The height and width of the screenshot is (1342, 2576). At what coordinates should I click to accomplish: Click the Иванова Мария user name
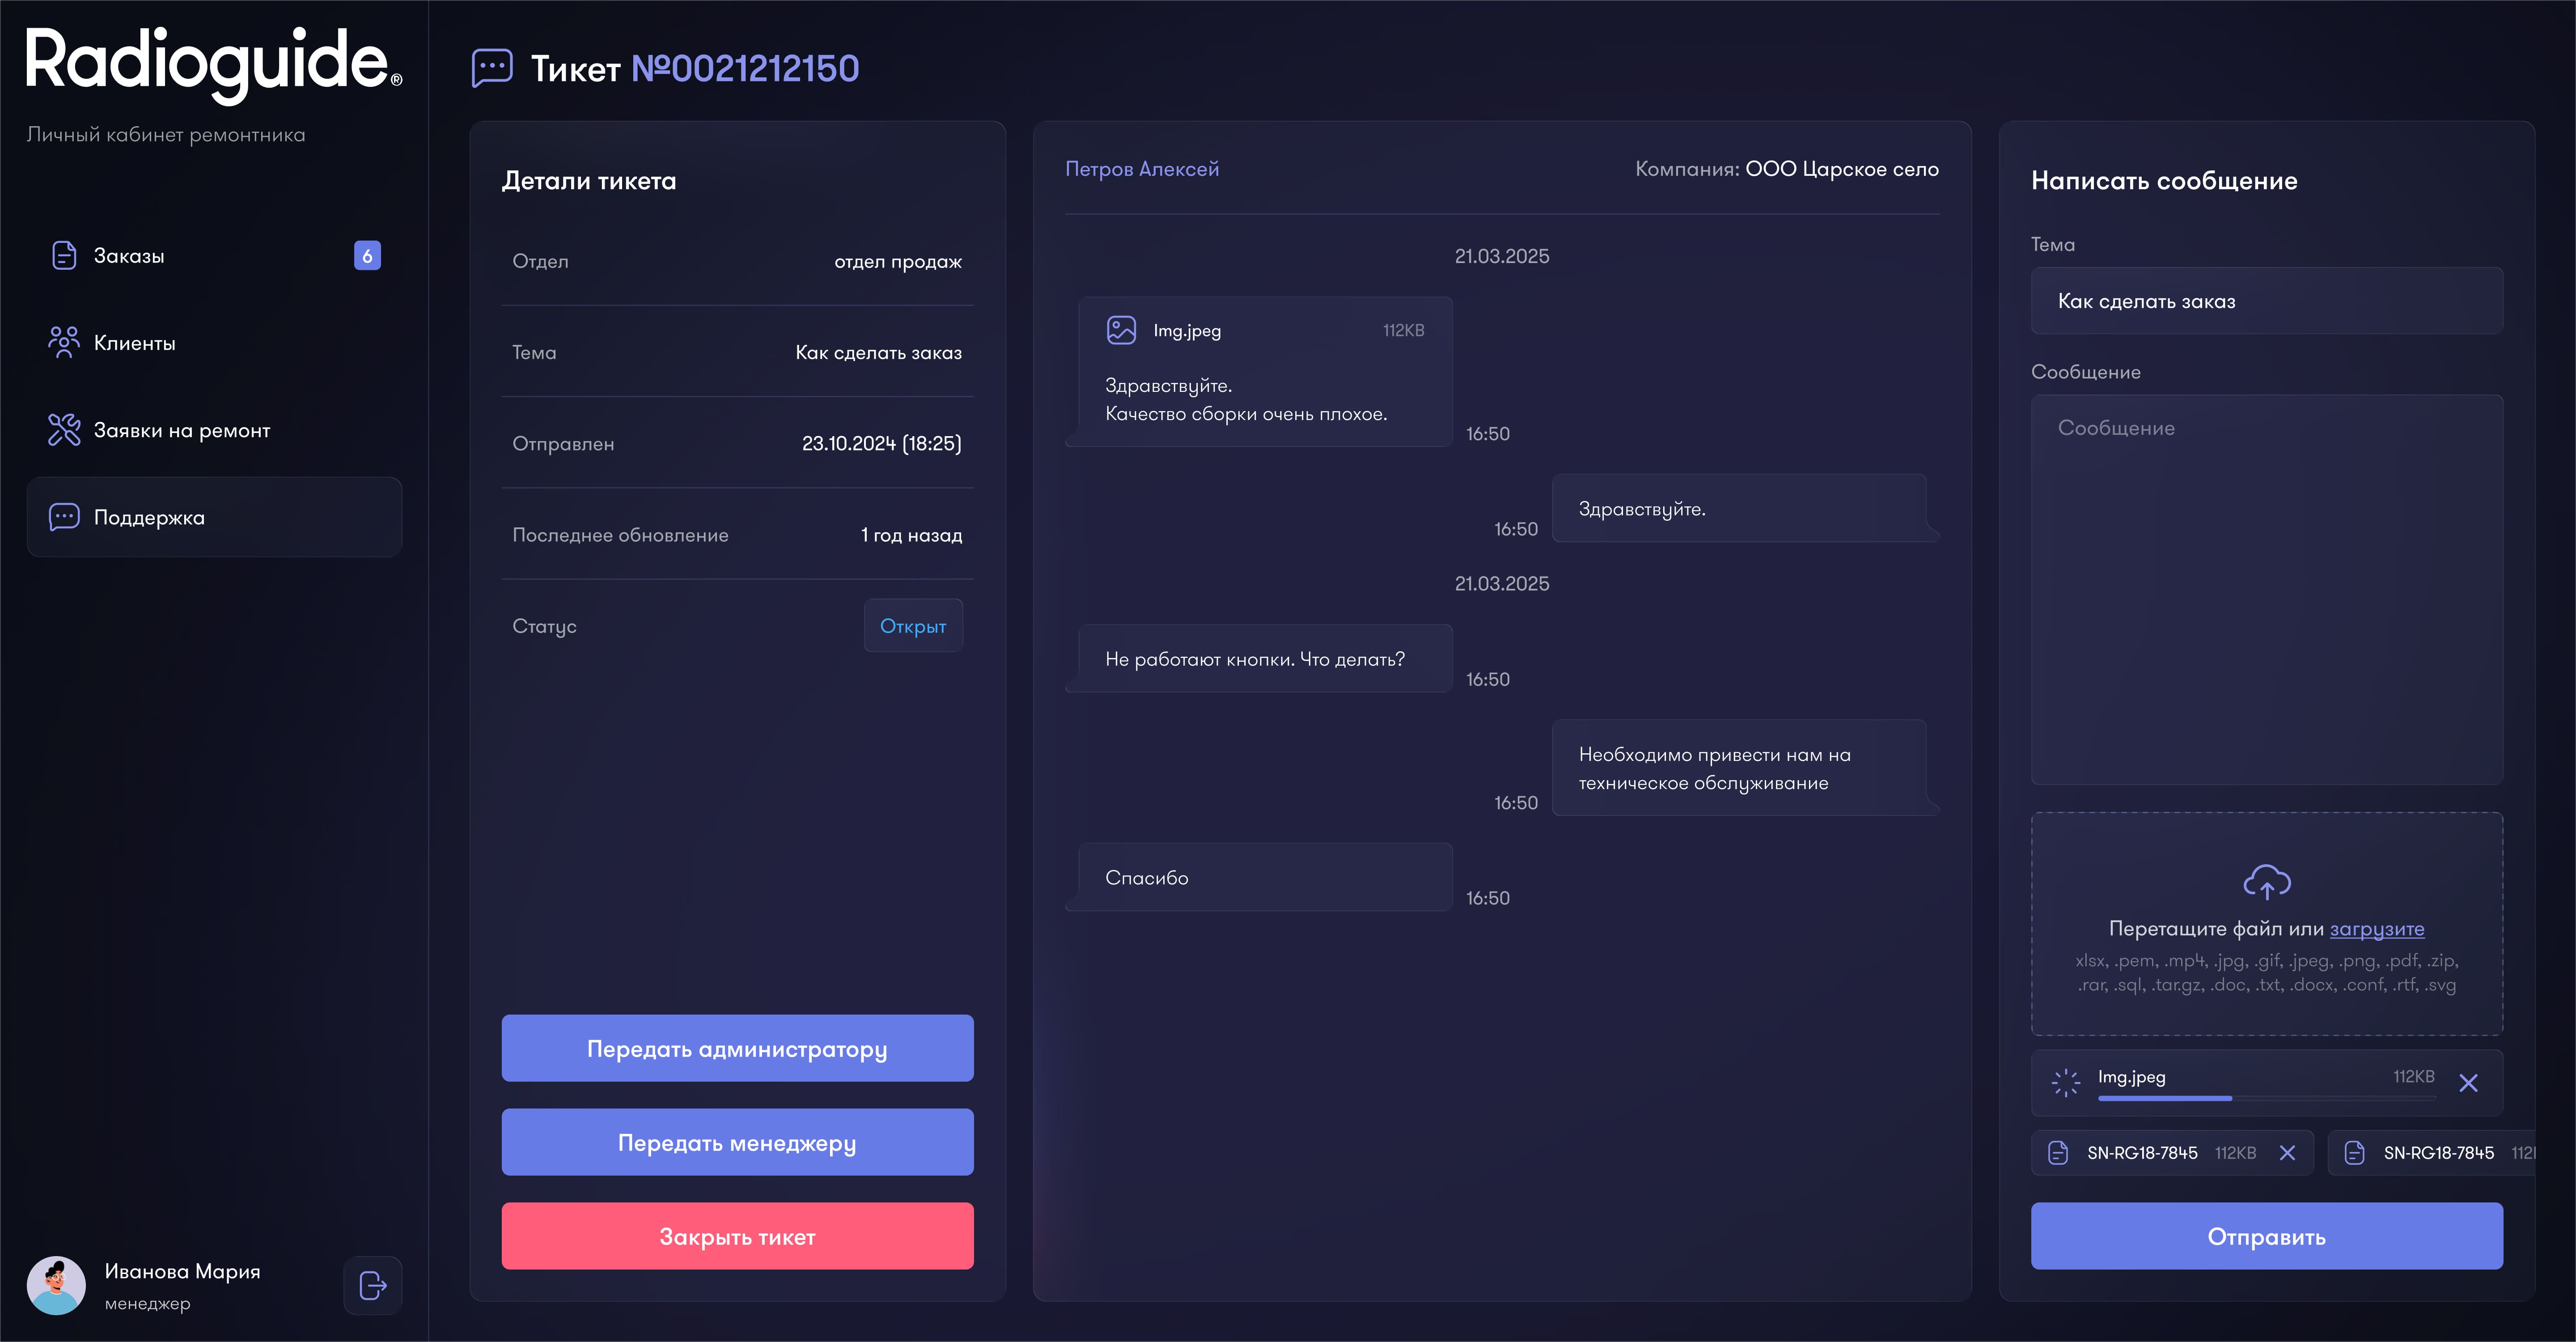click(x=183, y=1272)
